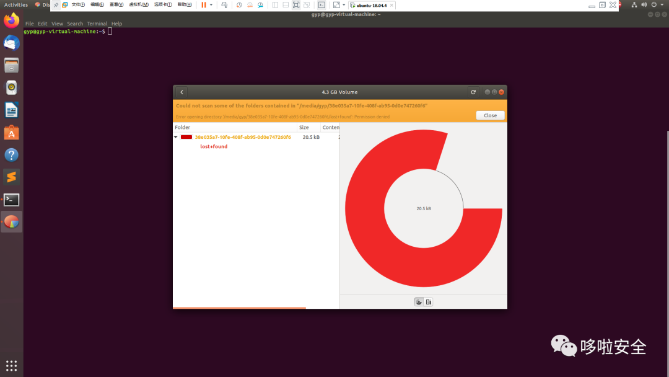The height and width of the screenshot is (377, 669).
Task: Collapse the 38e035a7 folder tree row
Action: (176, 137)
